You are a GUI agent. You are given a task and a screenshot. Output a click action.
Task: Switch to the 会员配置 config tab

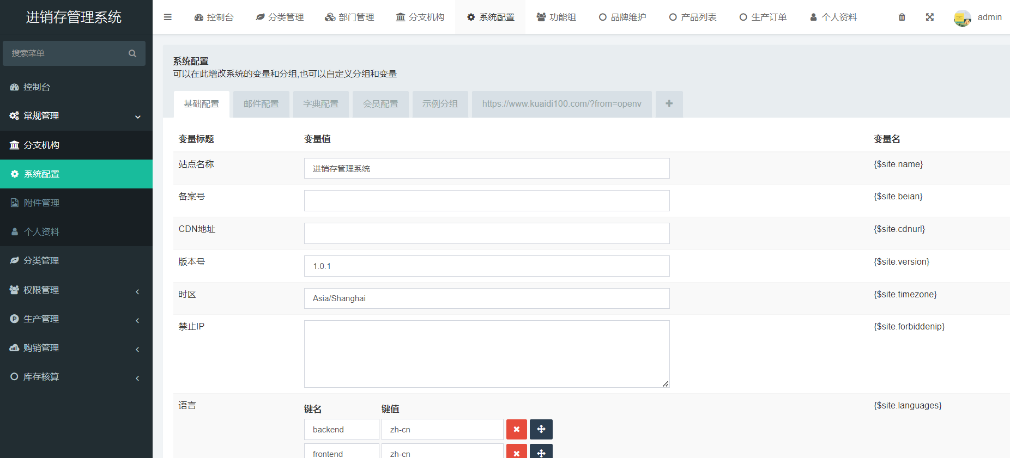(x=380, y=104)
